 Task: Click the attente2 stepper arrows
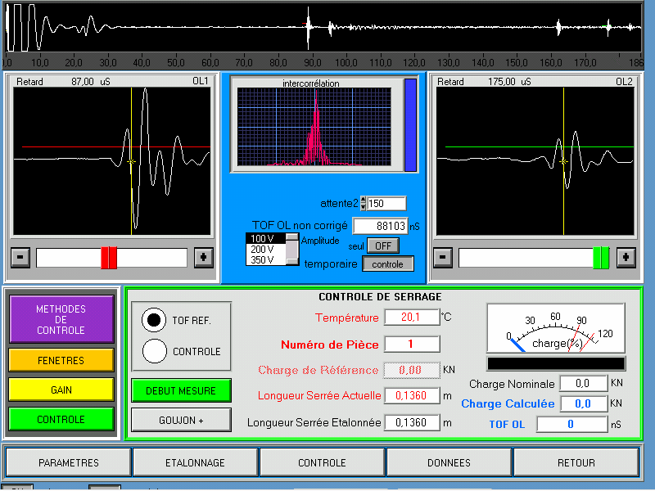tap(364, 204)
